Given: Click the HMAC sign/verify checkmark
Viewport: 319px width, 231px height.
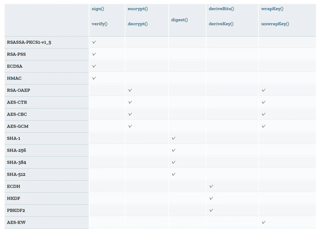Looking at the screenshot, I should click(x=94, y=78).
